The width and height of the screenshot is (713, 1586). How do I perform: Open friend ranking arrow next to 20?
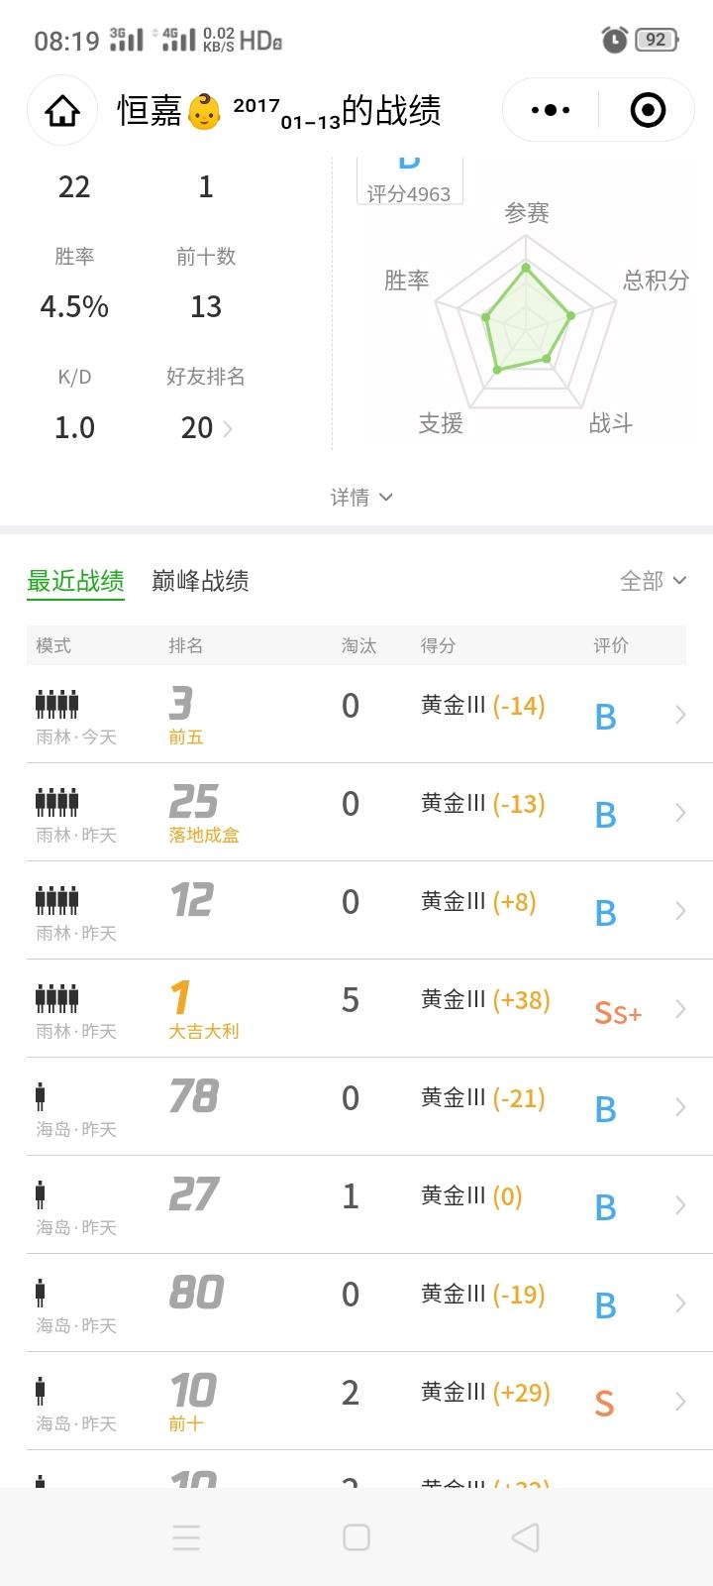click(229, 429)
